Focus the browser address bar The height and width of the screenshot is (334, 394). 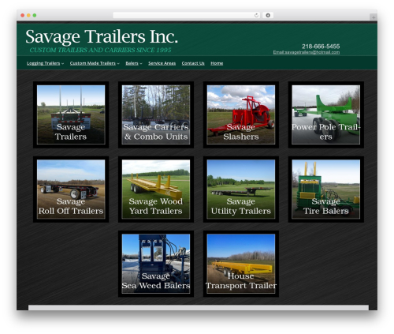click(187, 16)
